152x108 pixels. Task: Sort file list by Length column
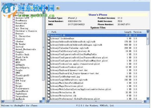[128, 32]
